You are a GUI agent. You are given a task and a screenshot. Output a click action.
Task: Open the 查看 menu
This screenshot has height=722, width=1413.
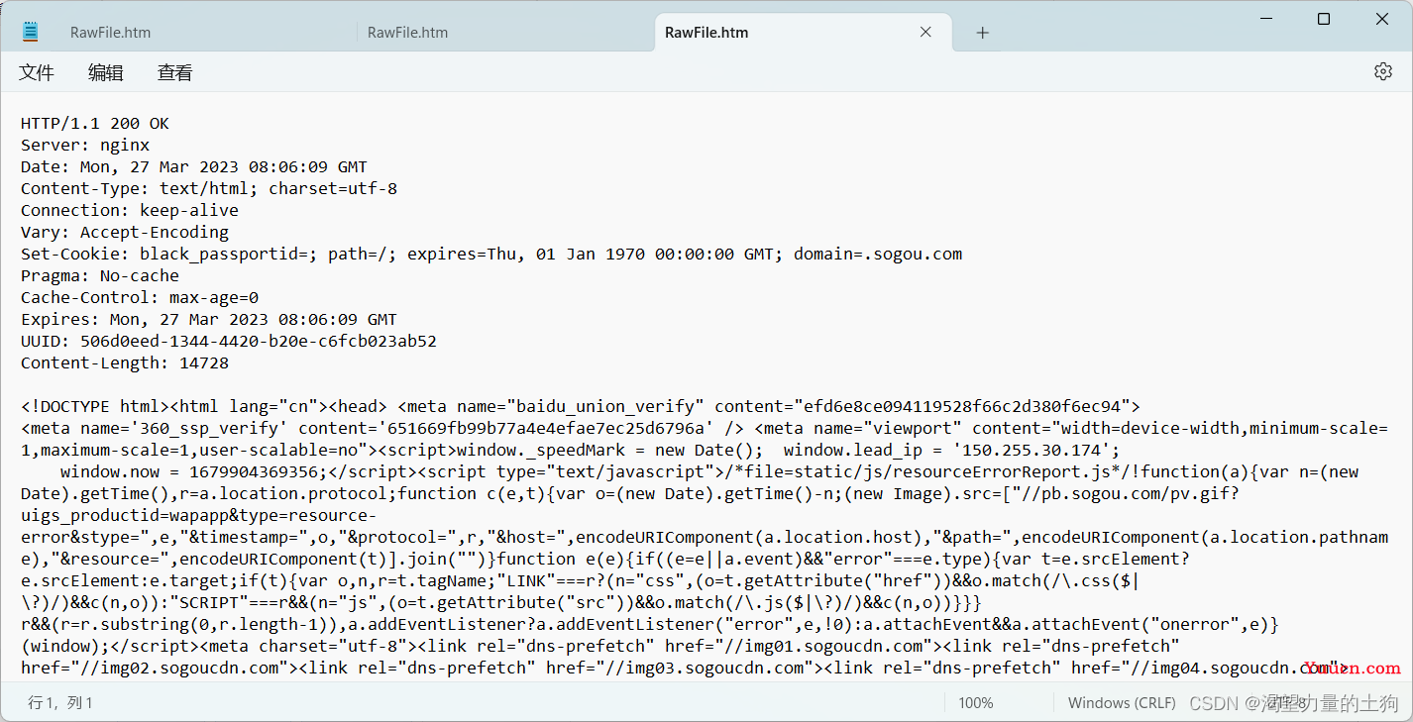[175, 72]
